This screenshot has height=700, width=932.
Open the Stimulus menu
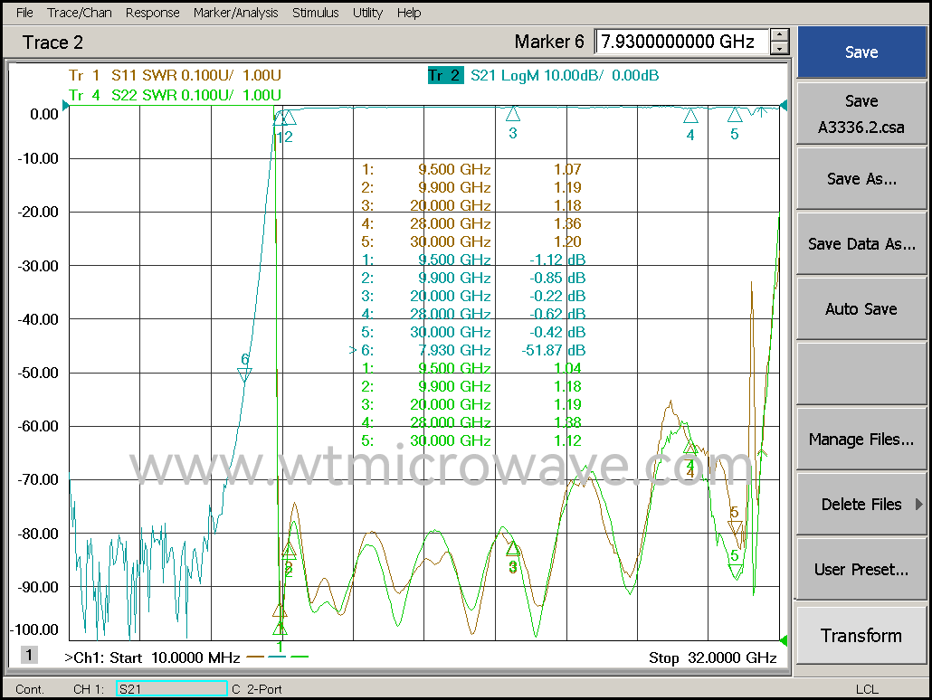point(315,13)
